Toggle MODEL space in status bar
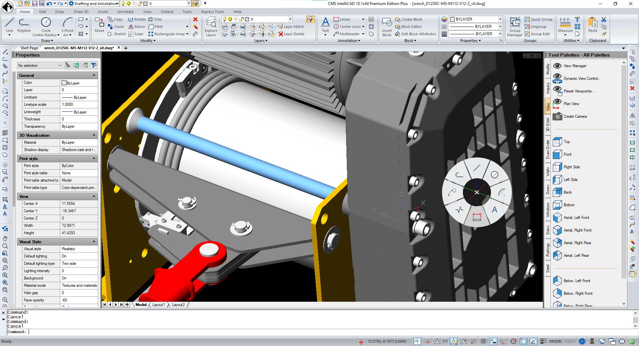The image size is (639, 346). pos(555,341)
